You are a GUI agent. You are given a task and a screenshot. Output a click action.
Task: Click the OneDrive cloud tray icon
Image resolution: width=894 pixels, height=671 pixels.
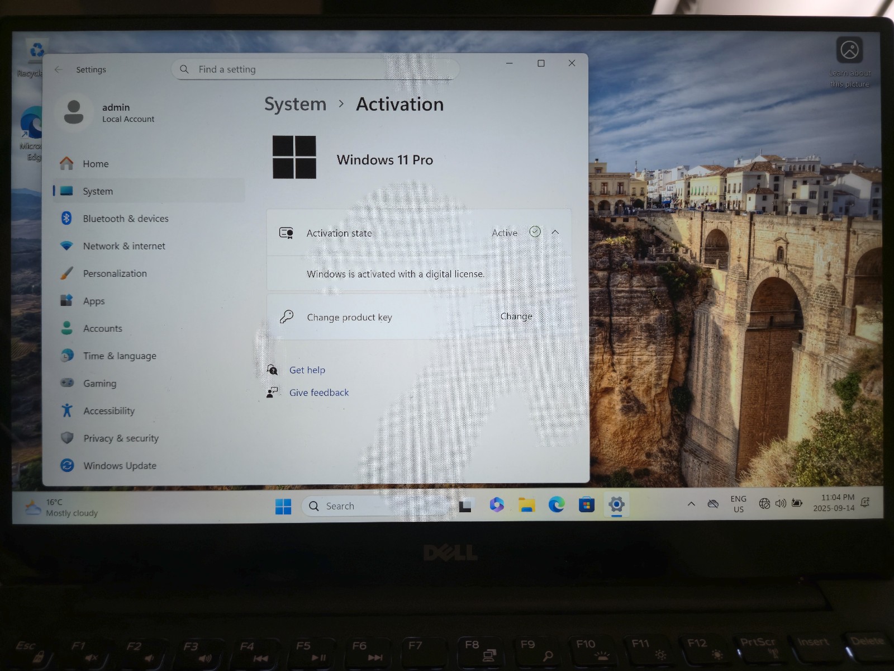[713, 504]
